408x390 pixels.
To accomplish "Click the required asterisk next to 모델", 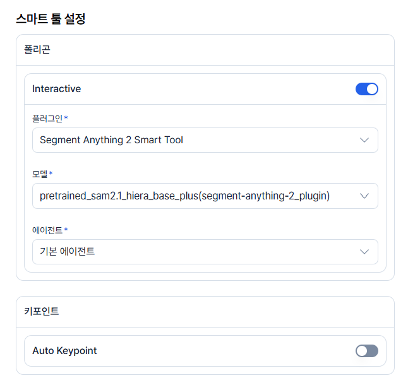I will pyautogui.click(x=51, y=173).
